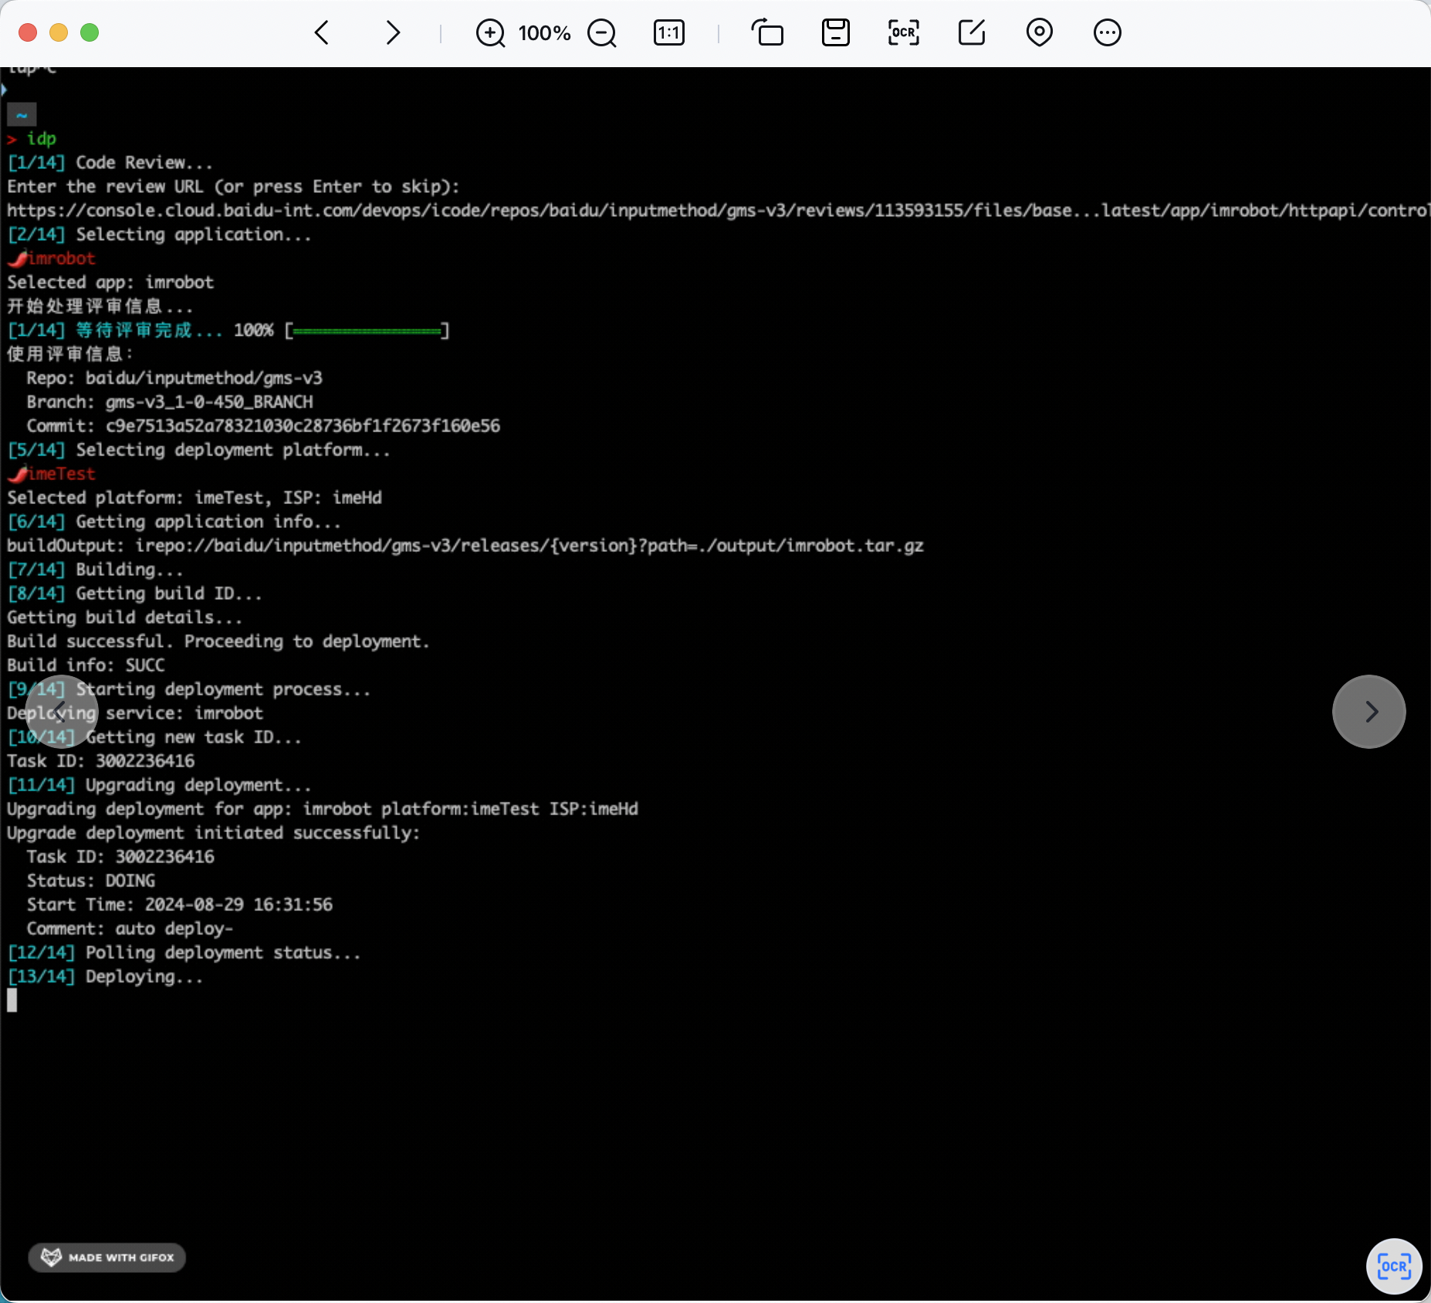The height and width of the screenshot is (1303, 1431).
Task: Run OCR from the top toolbar
Action: [903, 32]
